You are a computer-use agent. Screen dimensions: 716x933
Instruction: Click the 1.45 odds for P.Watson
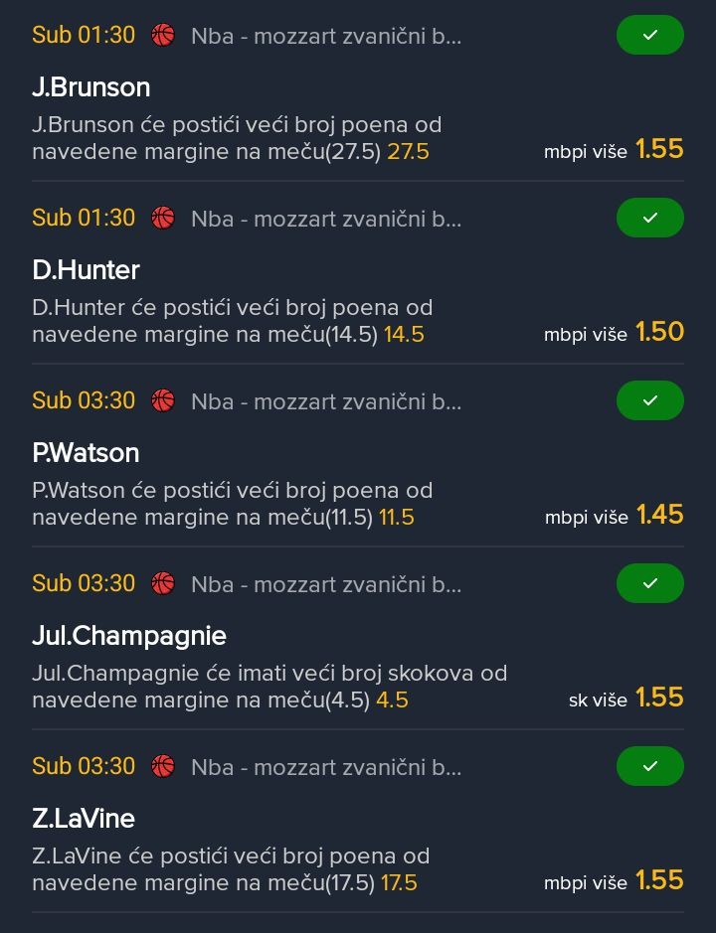[x=659, y=515]
